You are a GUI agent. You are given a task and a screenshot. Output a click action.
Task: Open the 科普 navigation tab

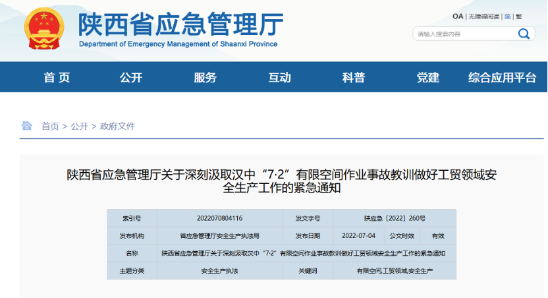coord(353,77)
